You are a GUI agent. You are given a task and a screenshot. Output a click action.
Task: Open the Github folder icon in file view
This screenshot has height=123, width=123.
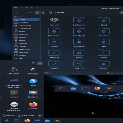coord(54,42)
